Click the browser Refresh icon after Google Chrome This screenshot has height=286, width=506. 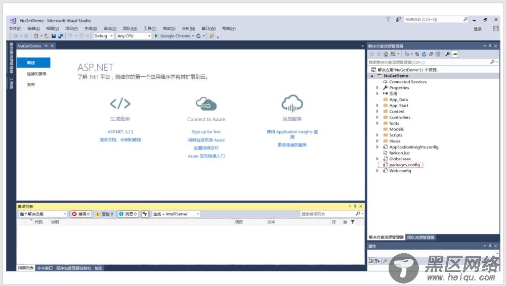click(198, 36)
